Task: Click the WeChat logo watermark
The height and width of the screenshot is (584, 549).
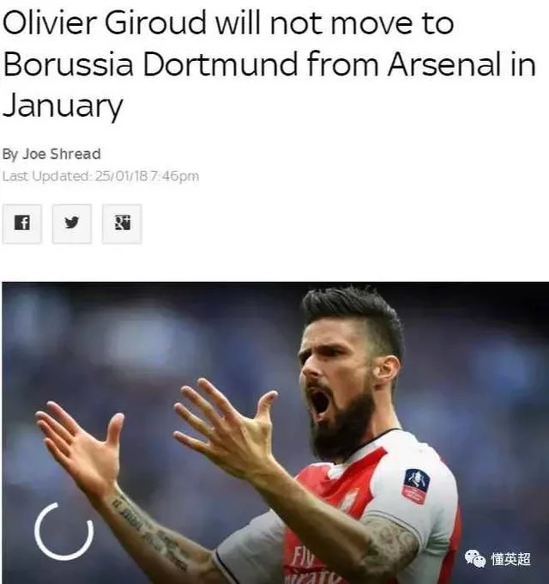Action: tap(475, 558)
